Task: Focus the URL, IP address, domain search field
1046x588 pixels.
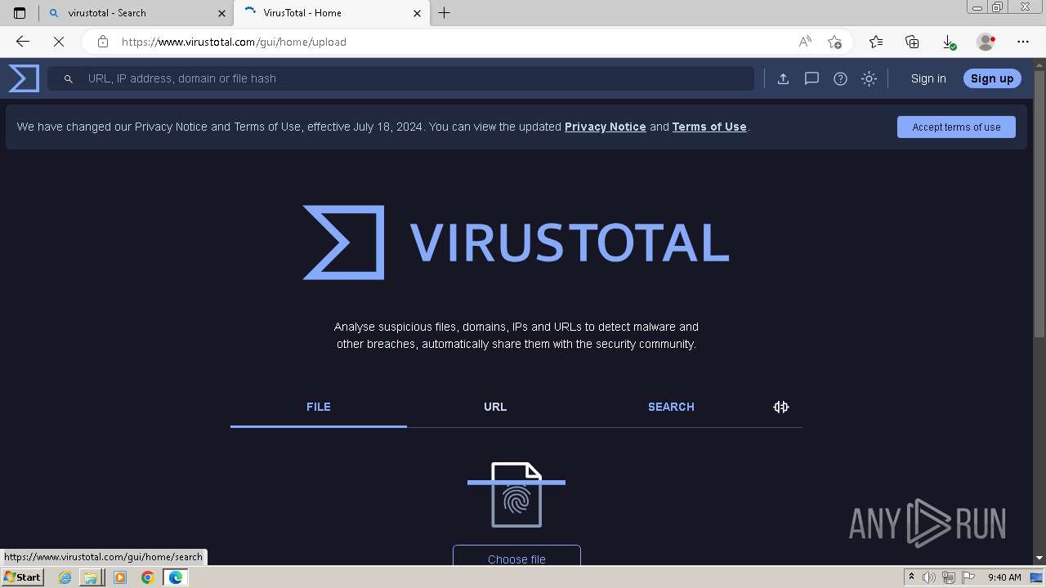Action: (x=400, y=78)
